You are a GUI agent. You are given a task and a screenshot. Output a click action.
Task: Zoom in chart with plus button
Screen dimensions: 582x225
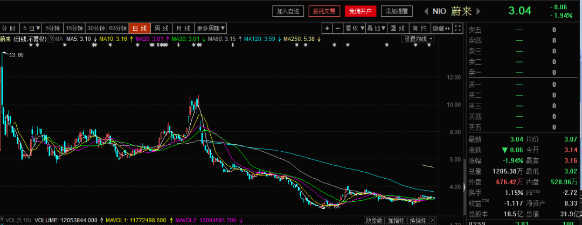tap(327, 29)
